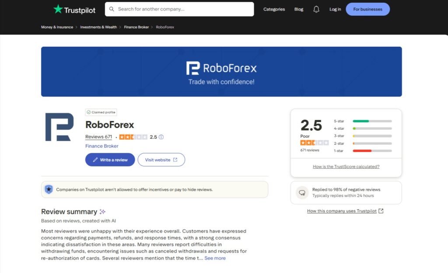
Task: Open the Categories menu
Action: 274,9
